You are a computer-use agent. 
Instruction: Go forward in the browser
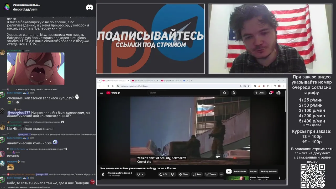(104, 86)
